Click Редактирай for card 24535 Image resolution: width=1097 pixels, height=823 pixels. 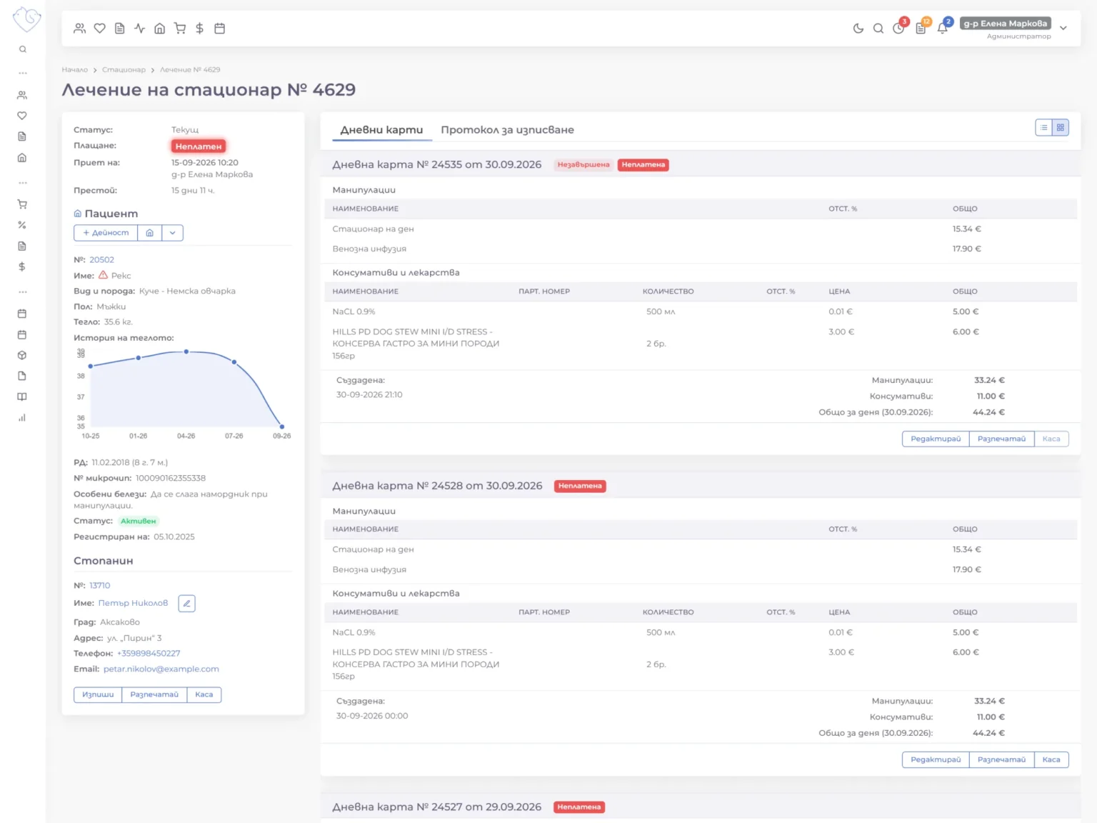(x=936, y=439)
